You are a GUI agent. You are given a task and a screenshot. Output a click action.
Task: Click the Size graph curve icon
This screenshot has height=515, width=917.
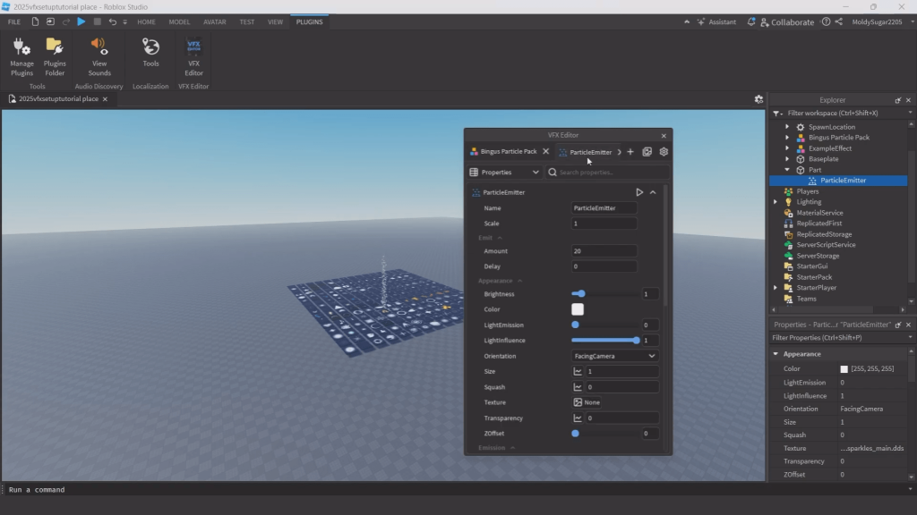[578, 371]
